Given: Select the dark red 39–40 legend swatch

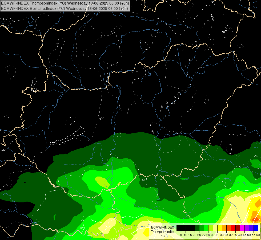Looking at the screenshot, I should pos(238,228).
